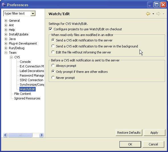Click the left scroll arrow of tree scrollbar
Viewport: 168px width, 152px height.
click(x=5, y=135)
